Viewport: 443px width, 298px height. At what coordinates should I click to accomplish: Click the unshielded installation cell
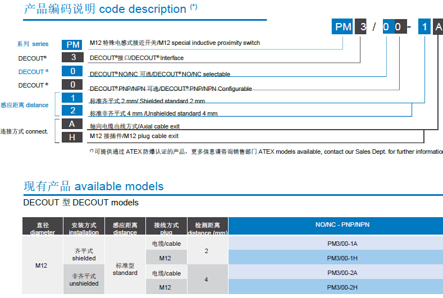(x=84, y=279)
